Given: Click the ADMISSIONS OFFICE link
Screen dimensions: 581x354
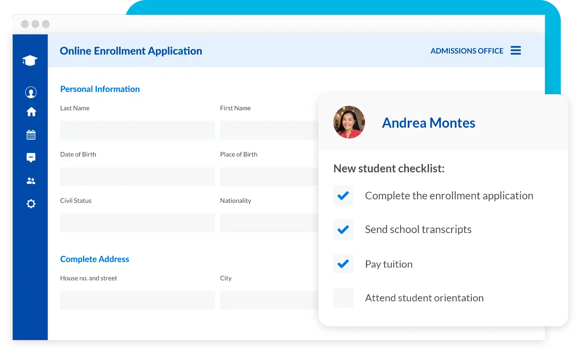Looking at the screenshot, I should point(467,51).
